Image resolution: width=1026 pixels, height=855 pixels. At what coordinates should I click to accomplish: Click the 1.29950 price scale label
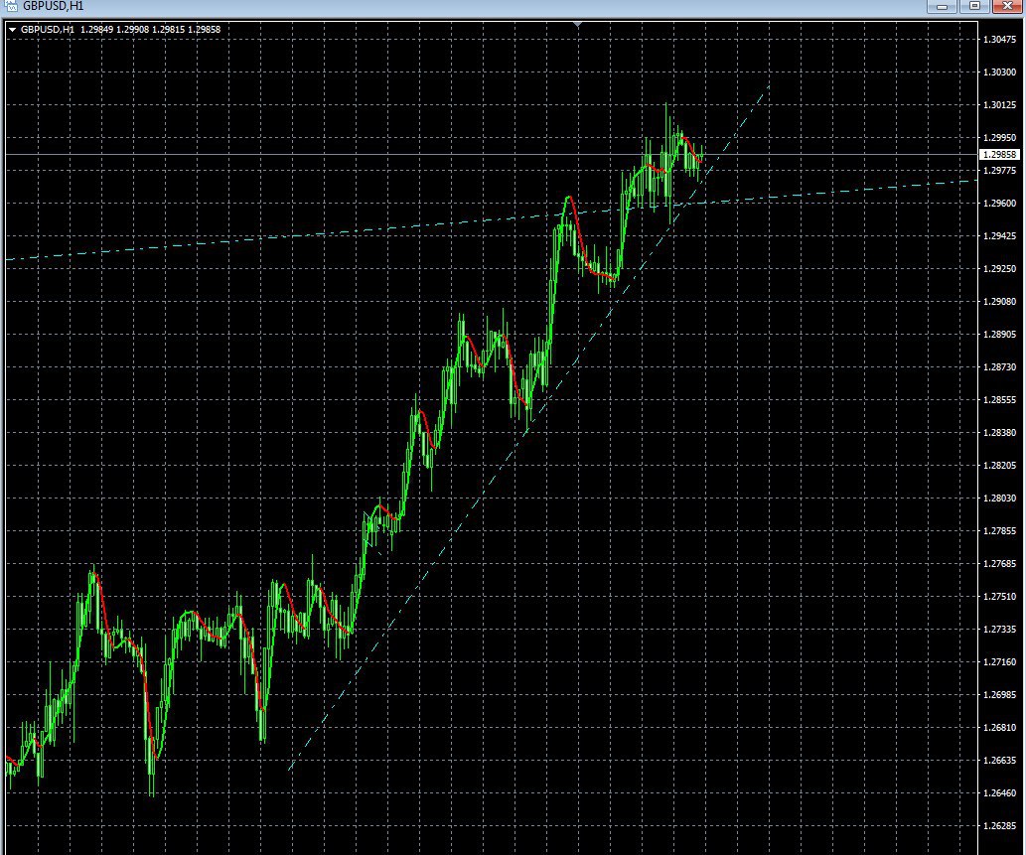point(999,137)
